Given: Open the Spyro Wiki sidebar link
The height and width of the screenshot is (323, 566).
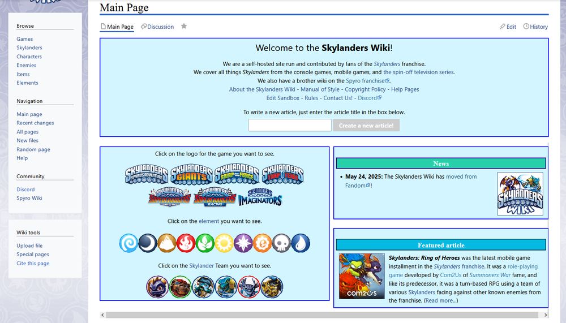Looking at the screenshot, I should tap(29, 198).
